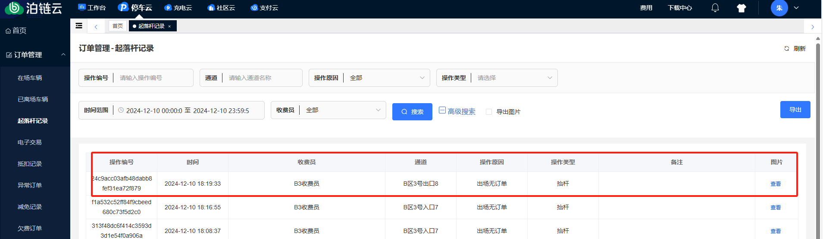Click the user avatar 朱

point(779,8)
